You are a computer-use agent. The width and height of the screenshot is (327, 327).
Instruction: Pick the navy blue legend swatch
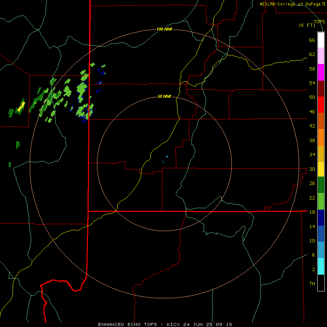click(x=321, y=218)
